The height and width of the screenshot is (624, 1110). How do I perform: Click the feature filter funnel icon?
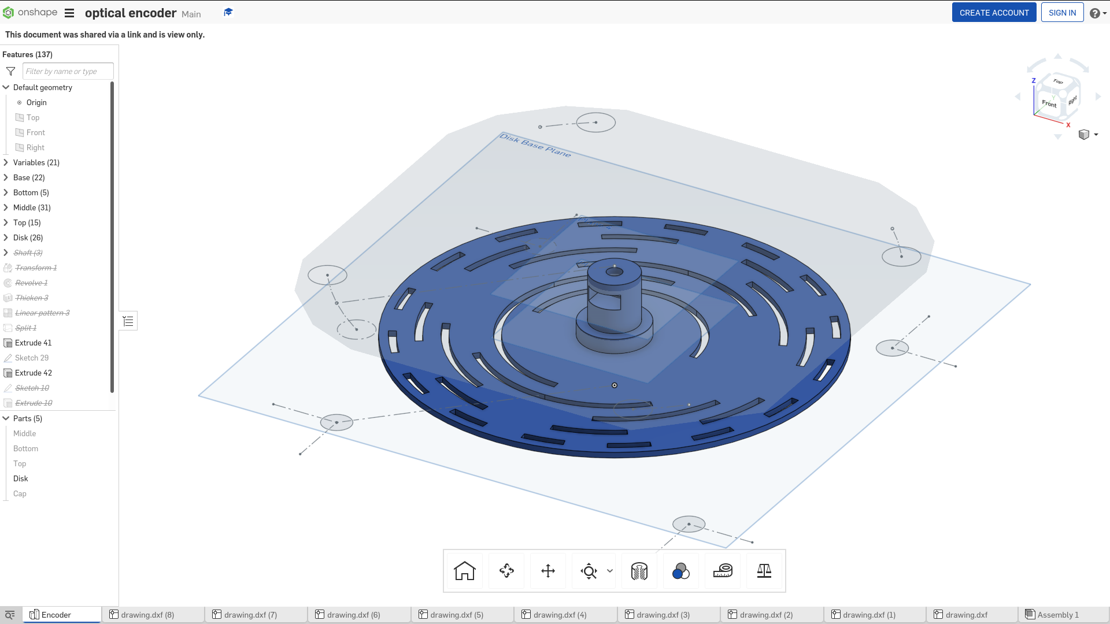tap(10, 71)
